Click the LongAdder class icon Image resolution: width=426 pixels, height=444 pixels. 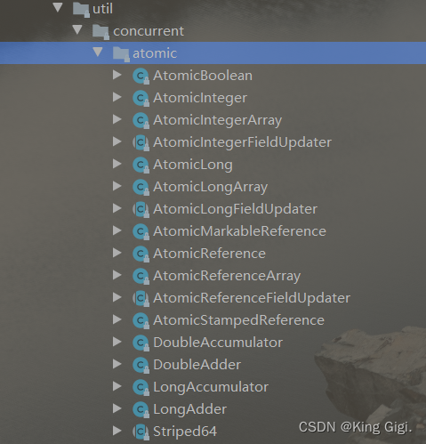pos(141,409)
